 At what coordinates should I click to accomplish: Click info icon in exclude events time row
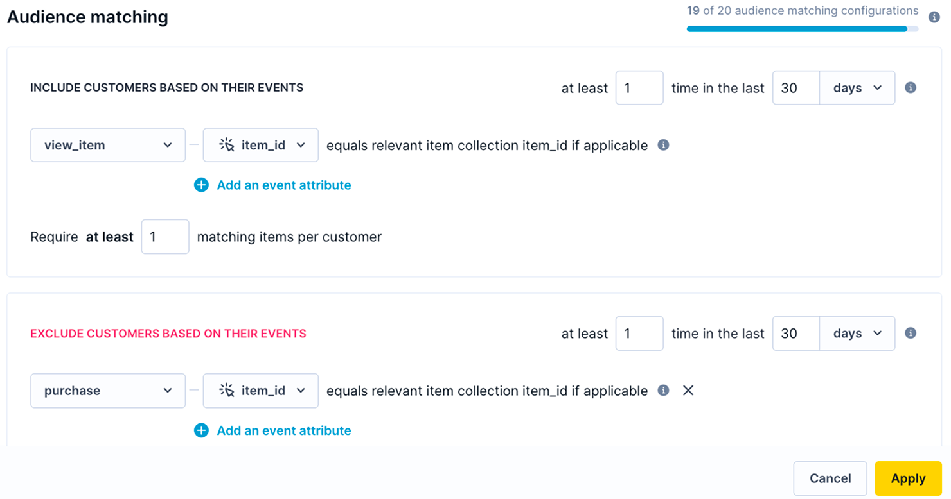pyautogui.click(x=911, y=333)
